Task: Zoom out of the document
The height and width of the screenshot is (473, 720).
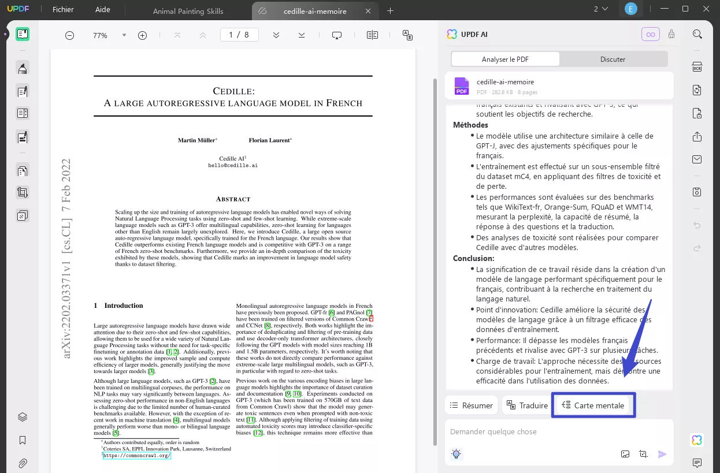Action: tap(69, 35)
